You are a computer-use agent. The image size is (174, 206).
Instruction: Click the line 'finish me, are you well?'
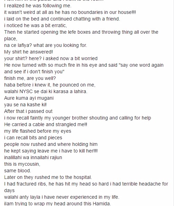tap(30, 78)
